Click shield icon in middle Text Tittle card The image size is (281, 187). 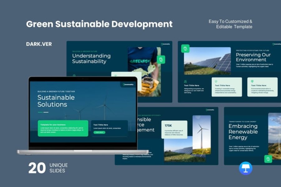tap(216, 81)
